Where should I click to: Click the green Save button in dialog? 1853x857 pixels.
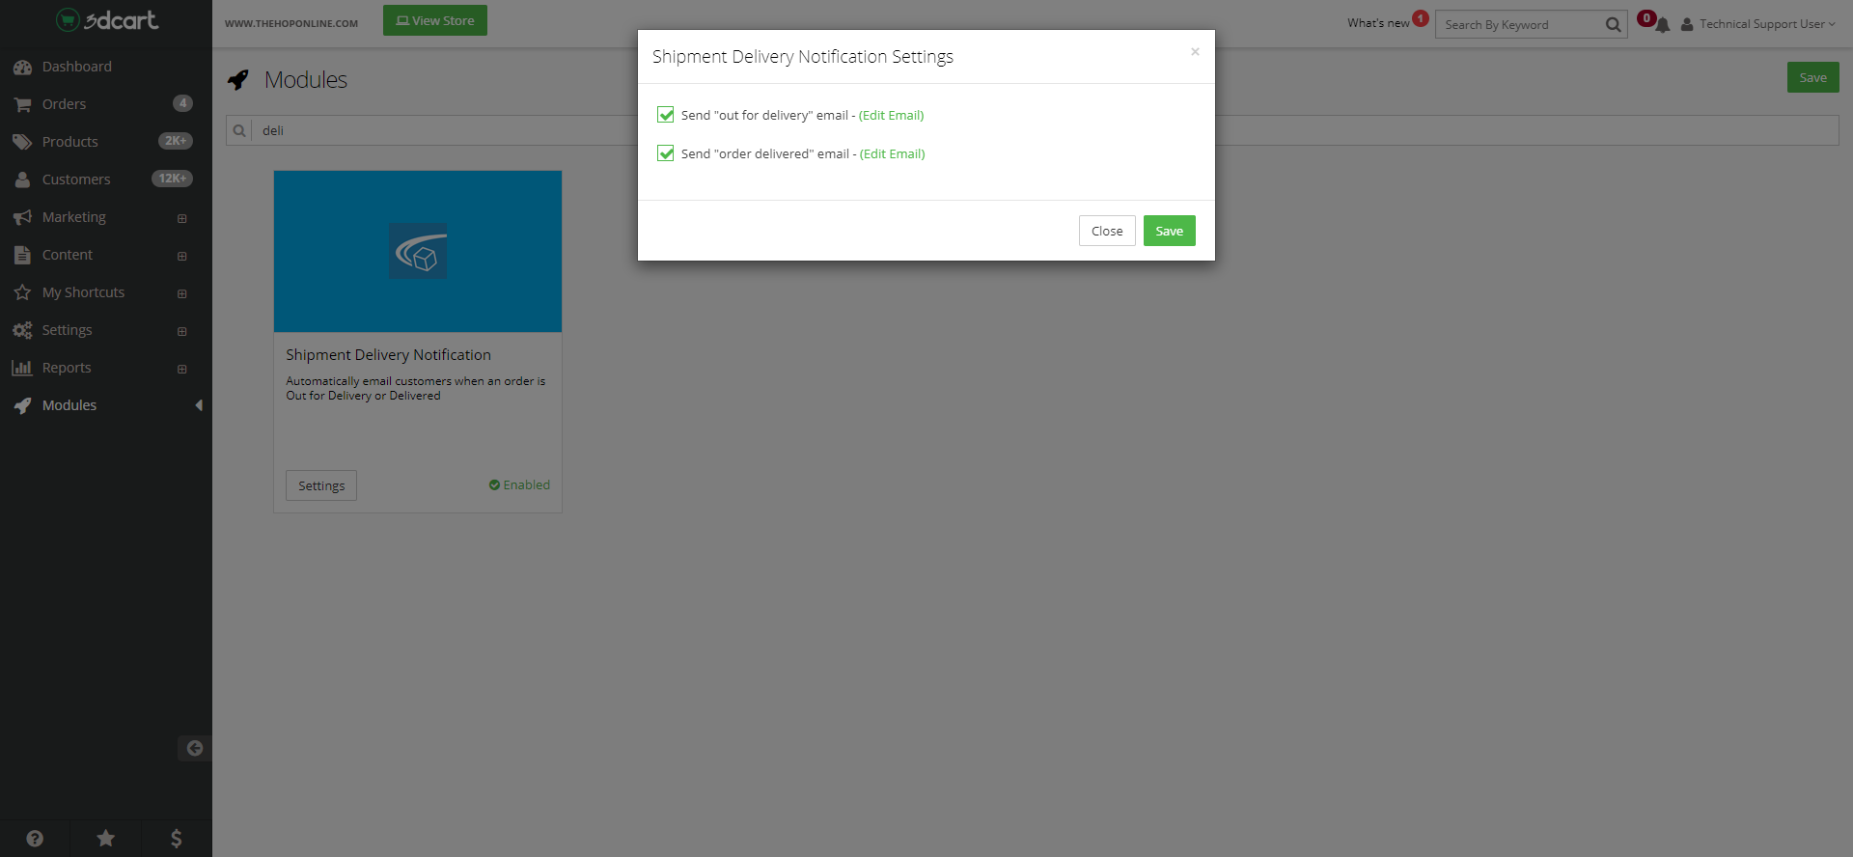(1169, 231)
